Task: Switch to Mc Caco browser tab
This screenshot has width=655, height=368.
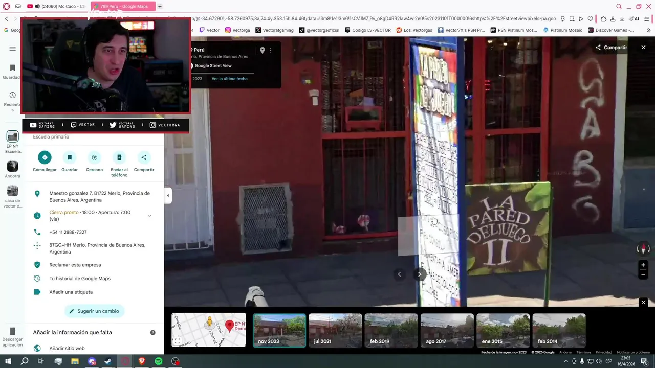Action: tap(57, 6)
